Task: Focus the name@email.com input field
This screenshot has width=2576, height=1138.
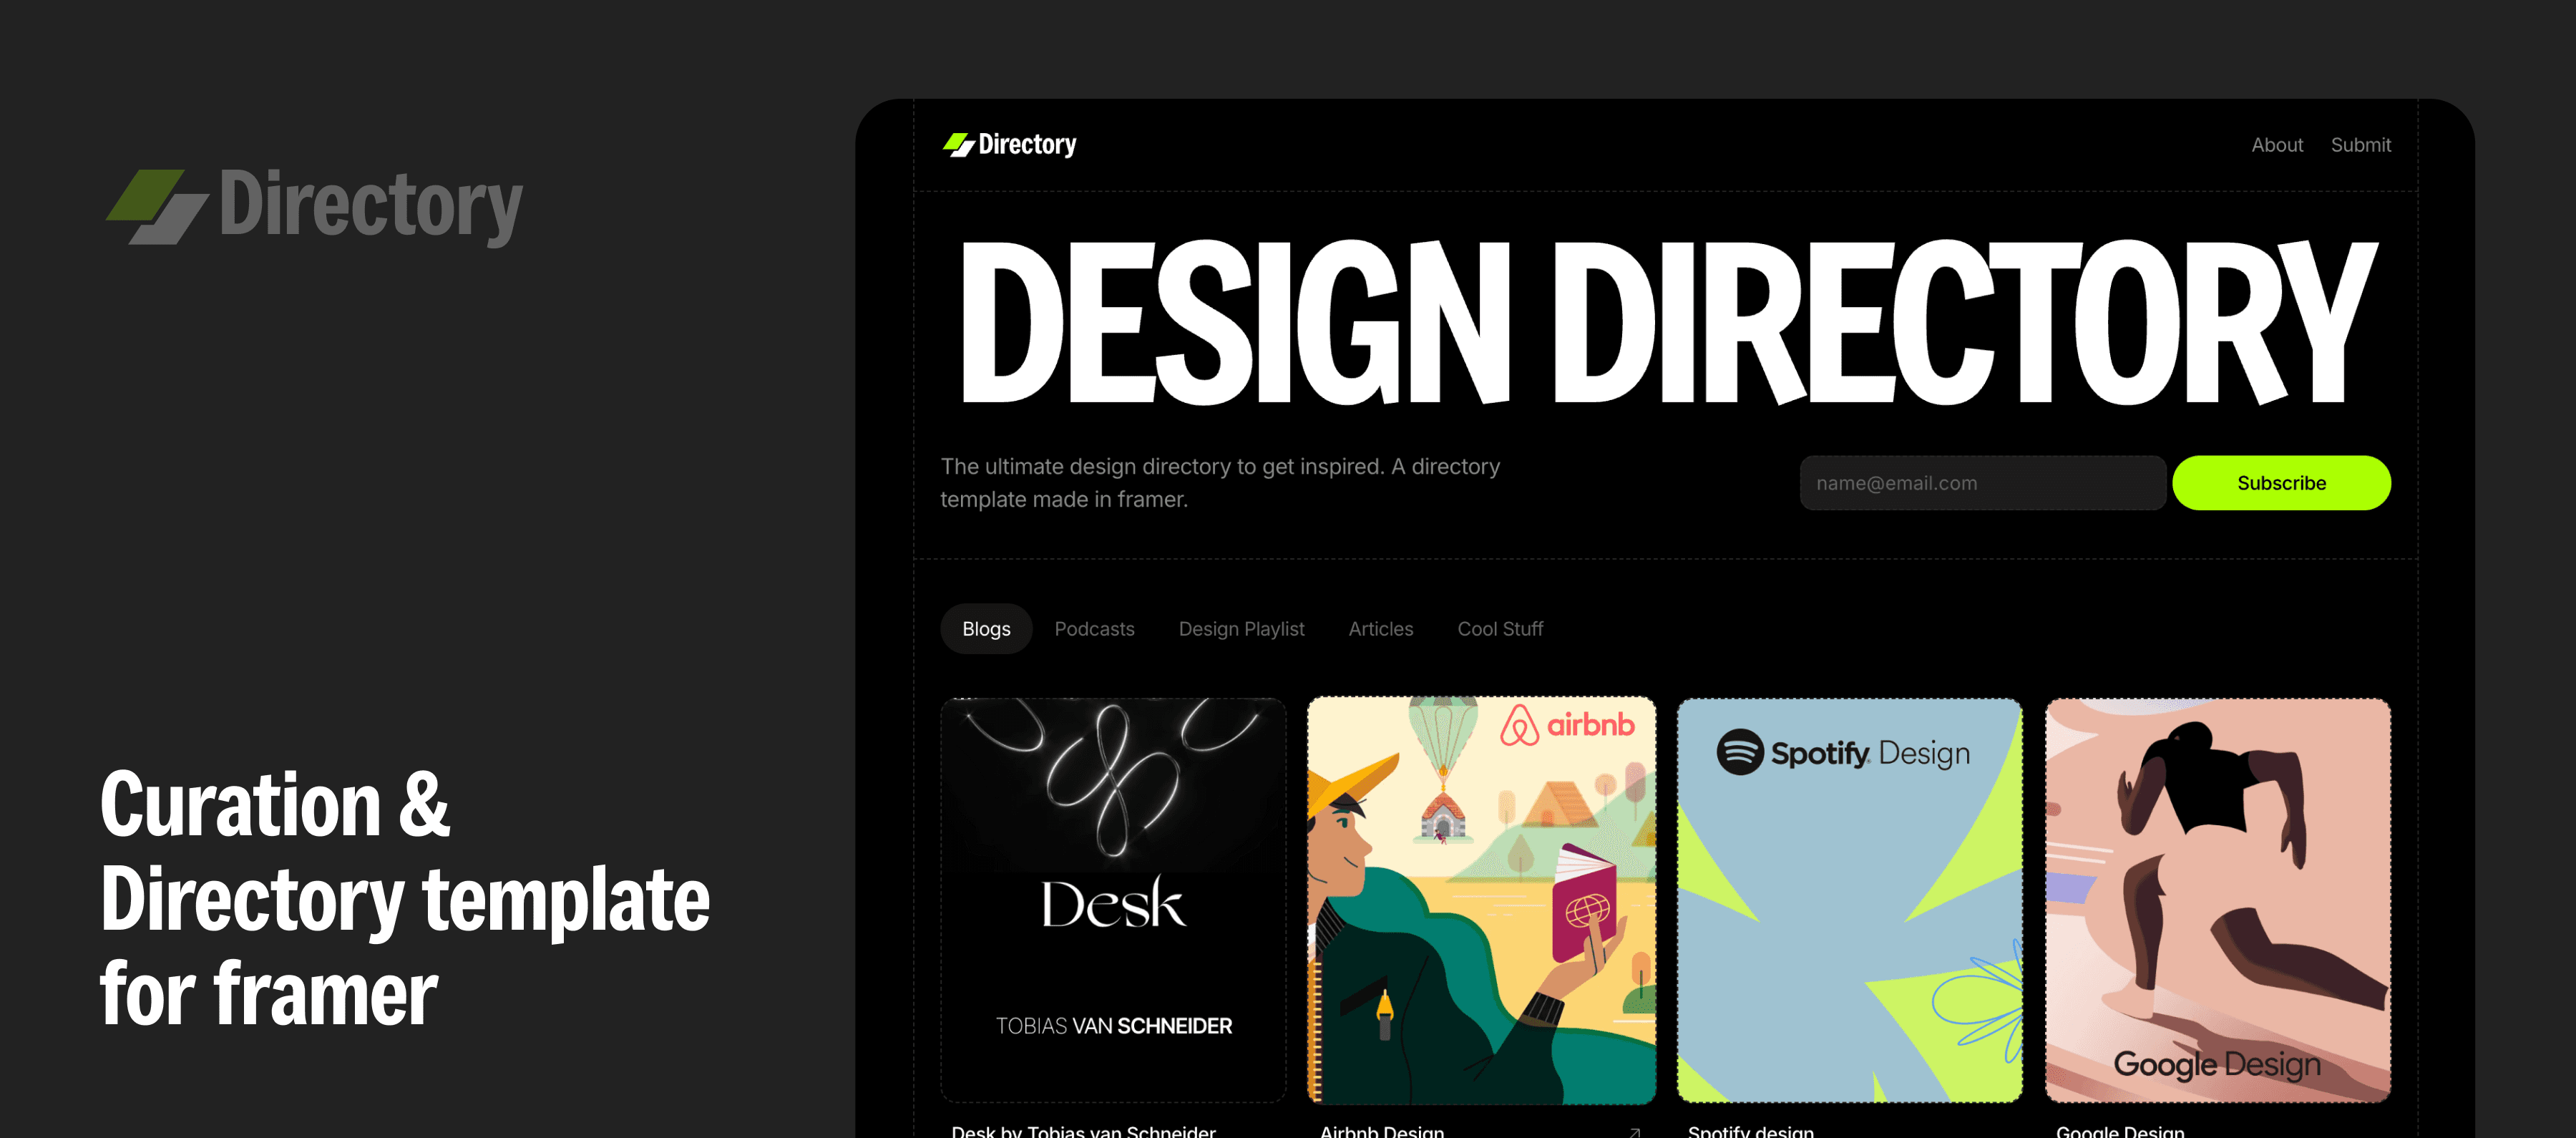Action: coord(1982,483)
